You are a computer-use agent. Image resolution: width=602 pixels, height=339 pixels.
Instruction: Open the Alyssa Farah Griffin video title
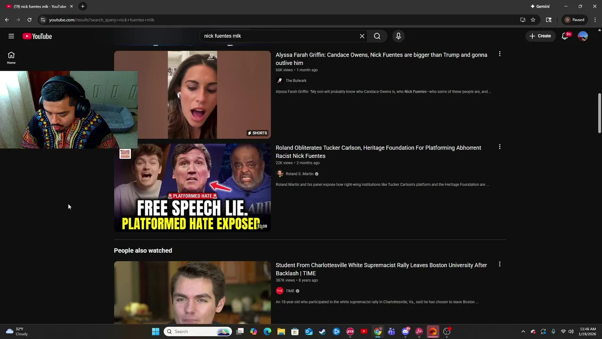(x=381, y=59)
